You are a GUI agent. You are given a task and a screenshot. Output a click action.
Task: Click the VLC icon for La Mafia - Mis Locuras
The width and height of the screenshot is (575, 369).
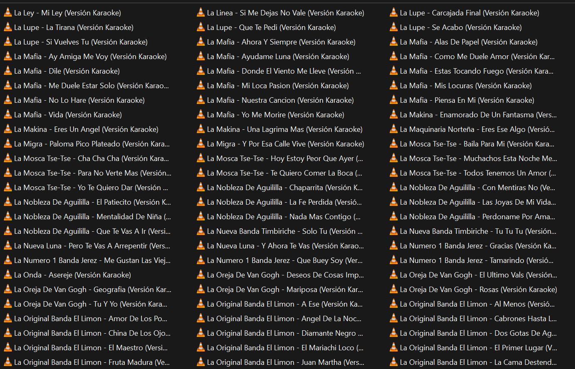click(x=393, y=86)
